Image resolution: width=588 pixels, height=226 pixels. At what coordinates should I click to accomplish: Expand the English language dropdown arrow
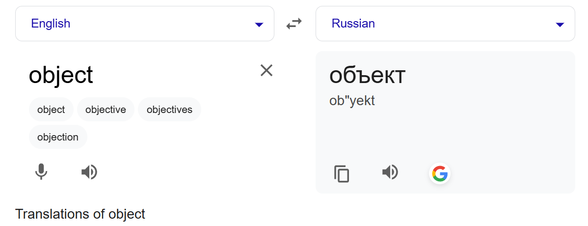[x=259, y=25]
